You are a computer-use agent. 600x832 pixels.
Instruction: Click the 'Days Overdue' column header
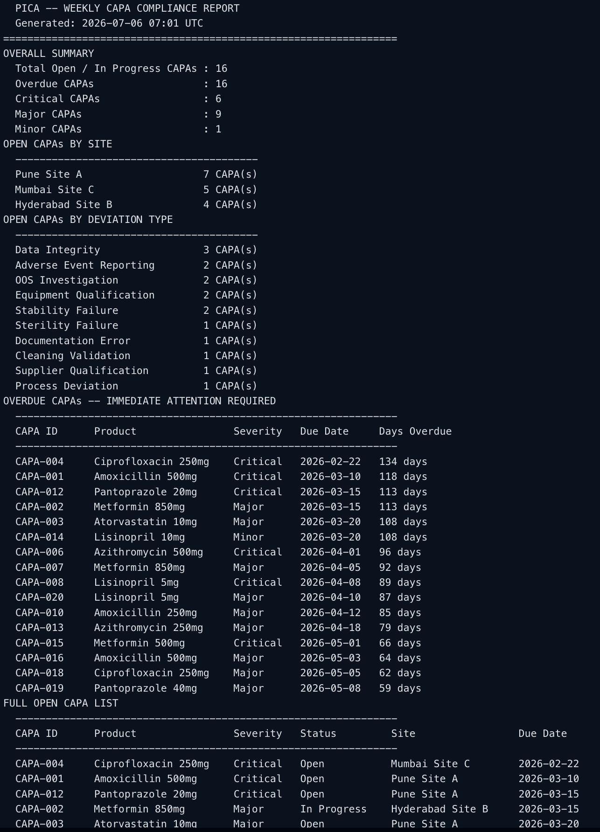[415, 431]
